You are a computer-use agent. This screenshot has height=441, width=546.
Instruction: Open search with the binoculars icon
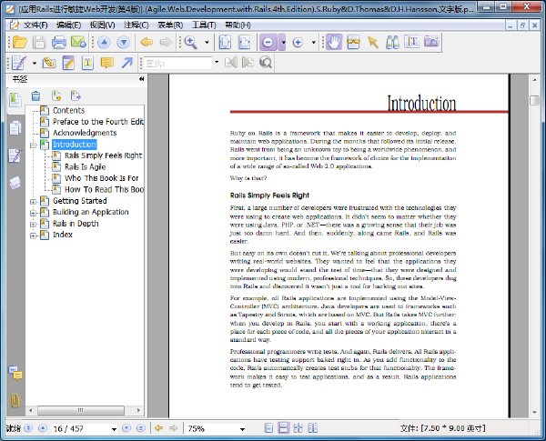pyautogui.click(x=392, y=42)
